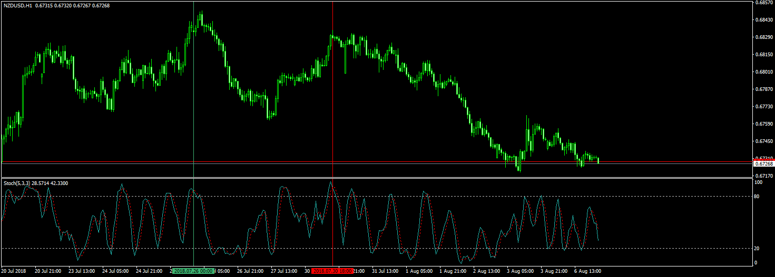Screen dimensions: 775x277
Task: Click the 6 Aug 13:00 time label
Action: [x=587, y=271]
